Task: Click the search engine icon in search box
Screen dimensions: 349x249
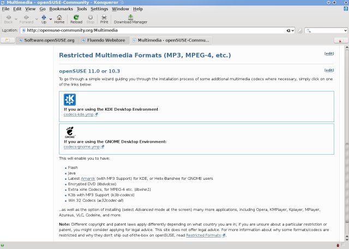Action: 309,31
